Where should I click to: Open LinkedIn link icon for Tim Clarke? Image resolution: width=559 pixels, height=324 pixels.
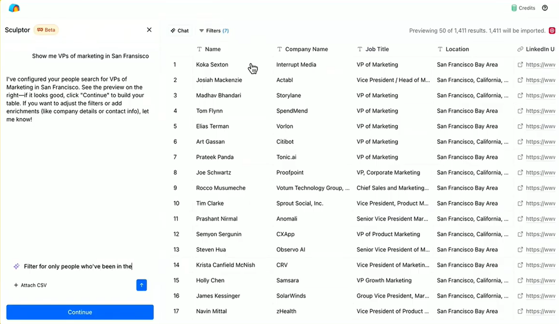pyautogui.click(x=520, y=203)
